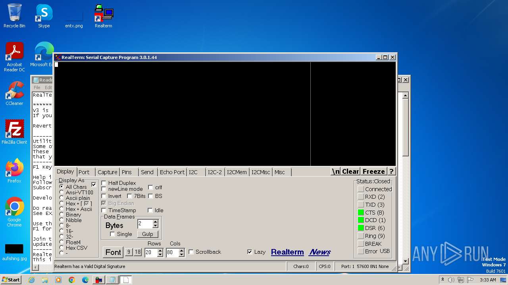Click the Gulp button
This screenshot has height=285, width=508.
148,234
